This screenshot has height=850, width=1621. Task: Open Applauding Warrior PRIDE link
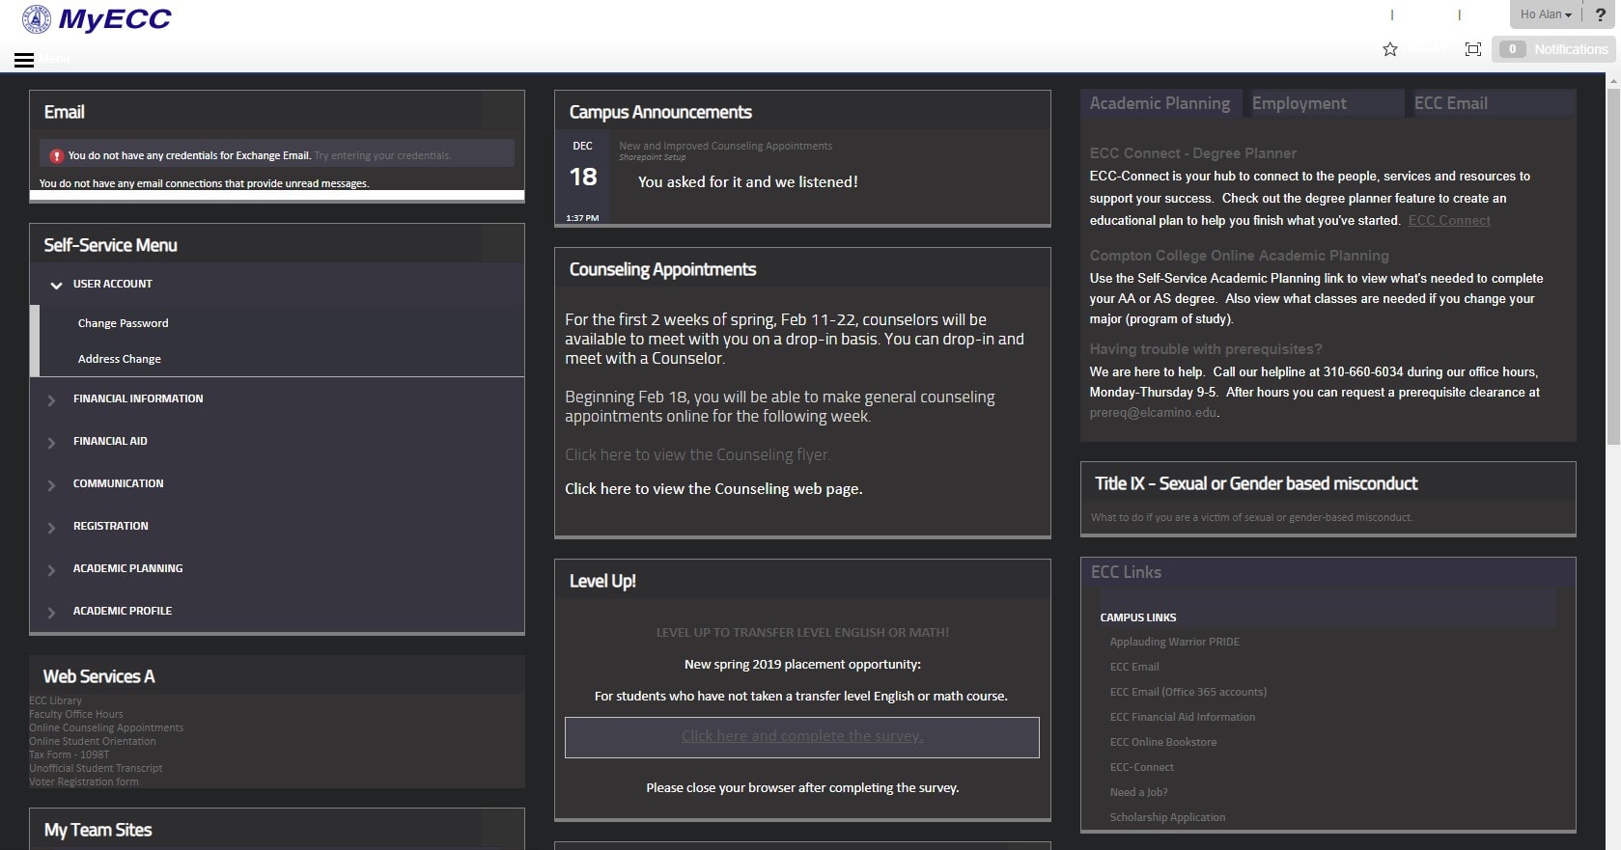[x=1174, y=642]
